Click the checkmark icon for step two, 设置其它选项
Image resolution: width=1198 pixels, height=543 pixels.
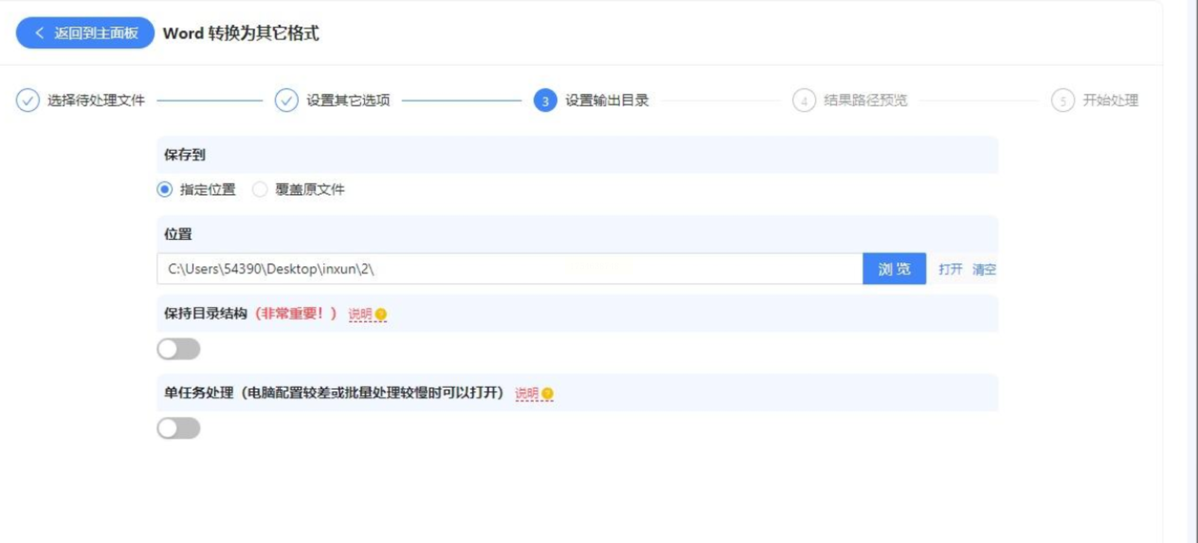click(286, 101)
